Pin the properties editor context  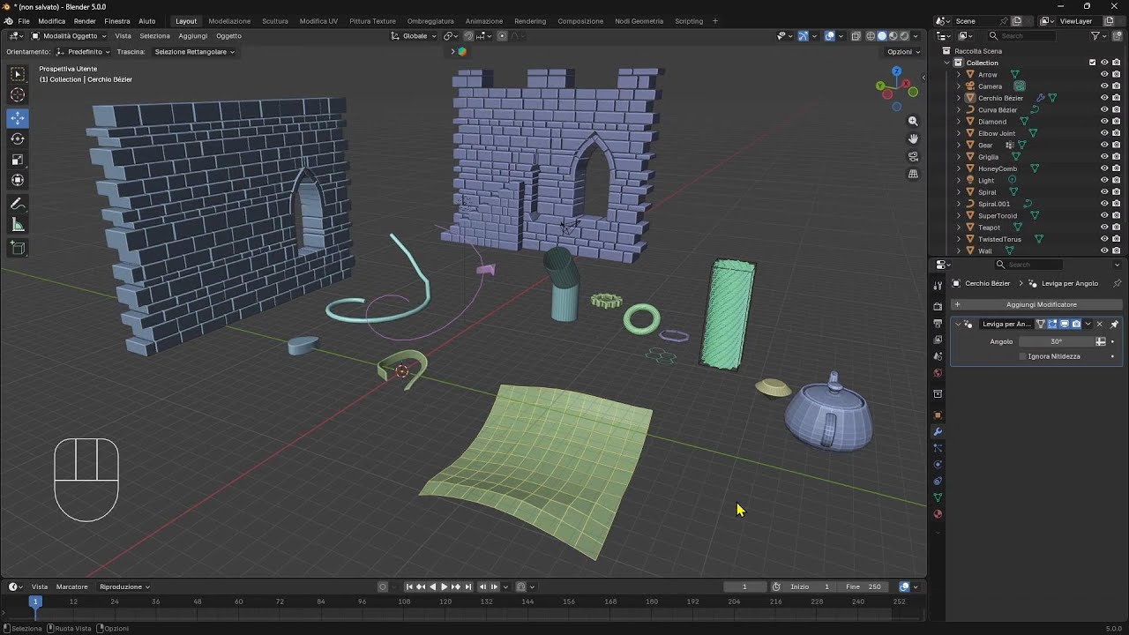pyautogui.click(x=1117, y=283)
